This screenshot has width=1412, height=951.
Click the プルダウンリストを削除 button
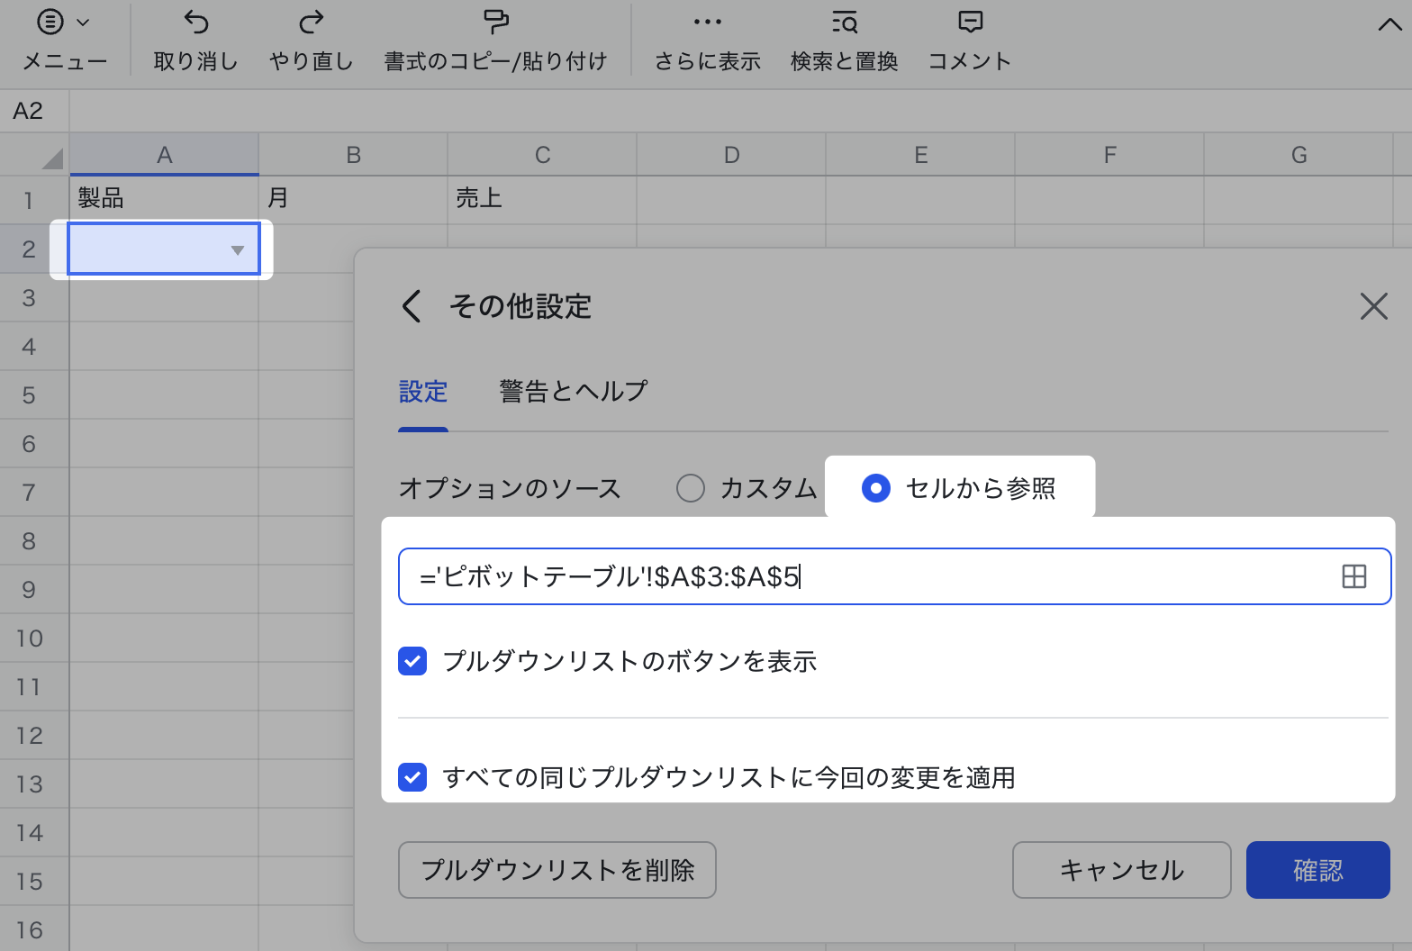click(557, 870)
